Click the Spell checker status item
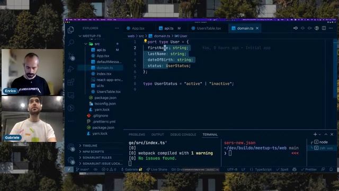339x191 pixels. tap(282, 170)
